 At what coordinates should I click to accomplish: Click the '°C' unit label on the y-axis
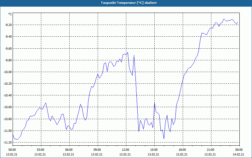(10, 14)
